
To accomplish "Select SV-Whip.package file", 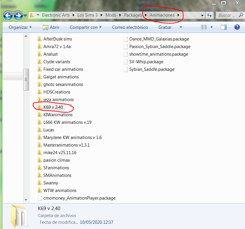I will [143, 62].
